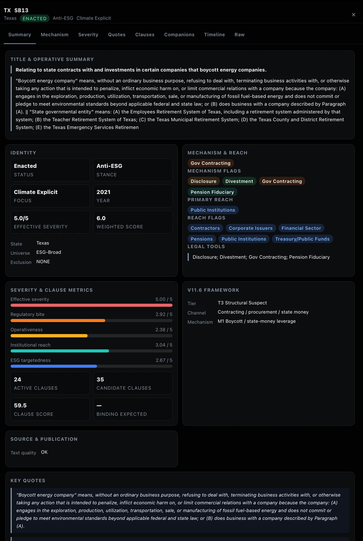Viewport: 363px width, 541px height.
Task: Open the Timeline tab
Action: (x=214, y=35)
